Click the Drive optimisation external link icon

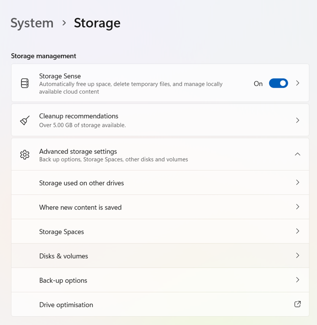(x=298, y=304)
